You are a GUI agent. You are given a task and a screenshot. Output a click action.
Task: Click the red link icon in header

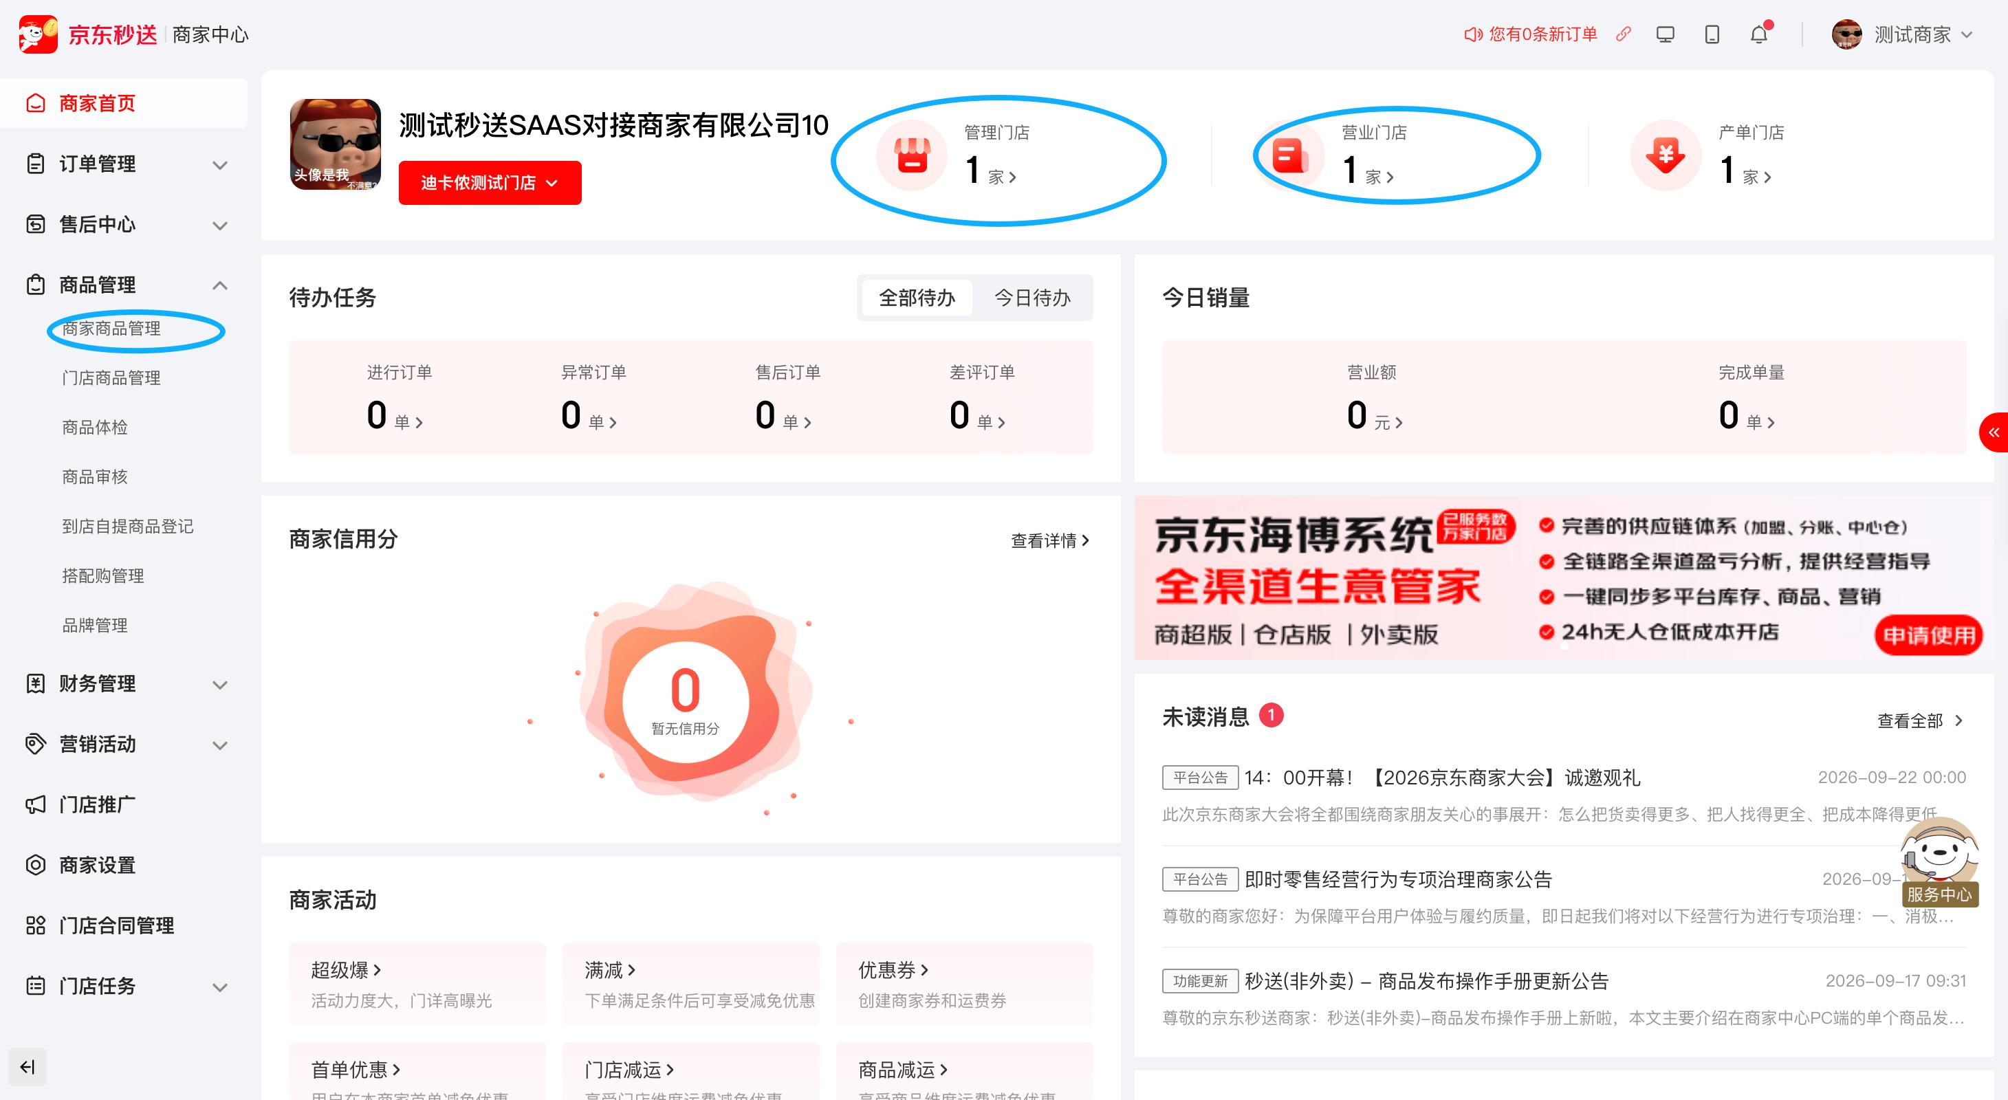[1624, 34]
